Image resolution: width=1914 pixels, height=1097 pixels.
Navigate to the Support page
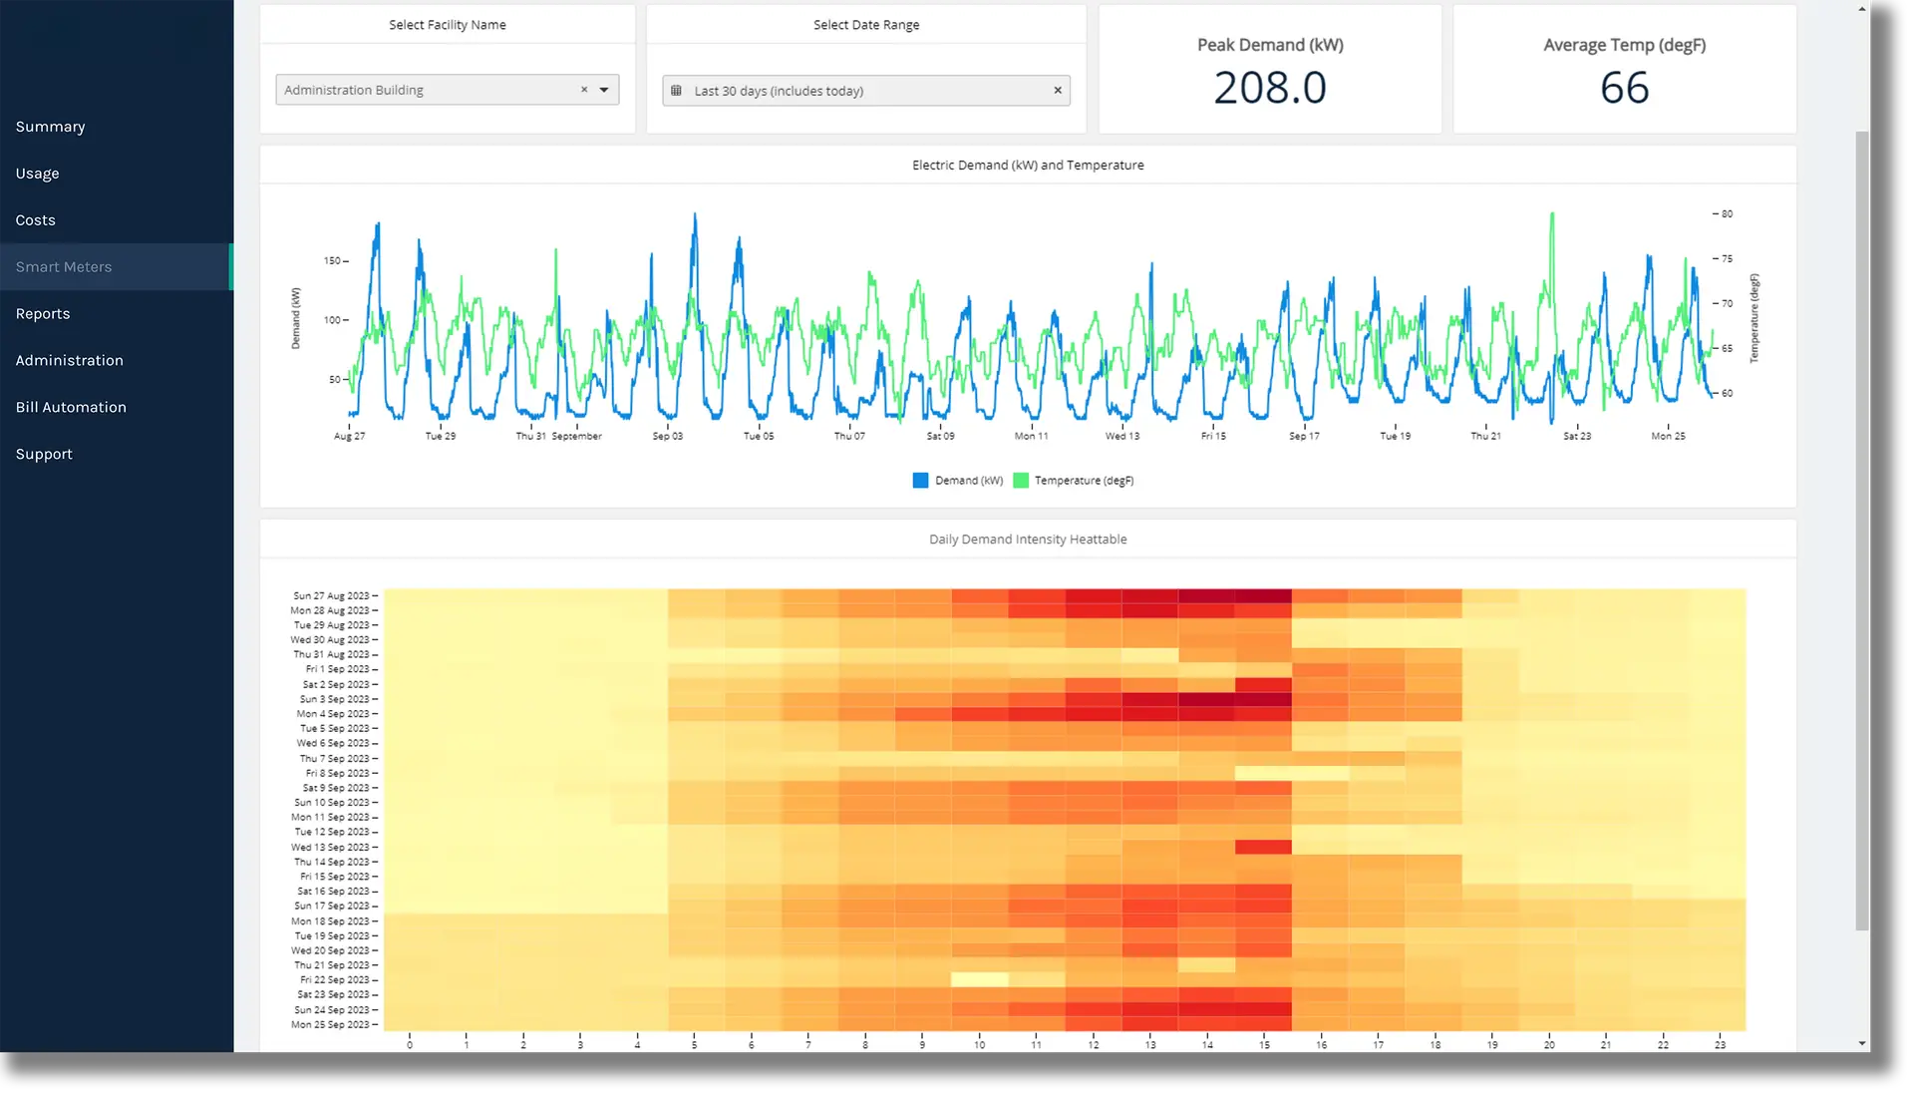pos(44,454)
